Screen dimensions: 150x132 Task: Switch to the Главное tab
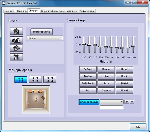click(10, 11)
